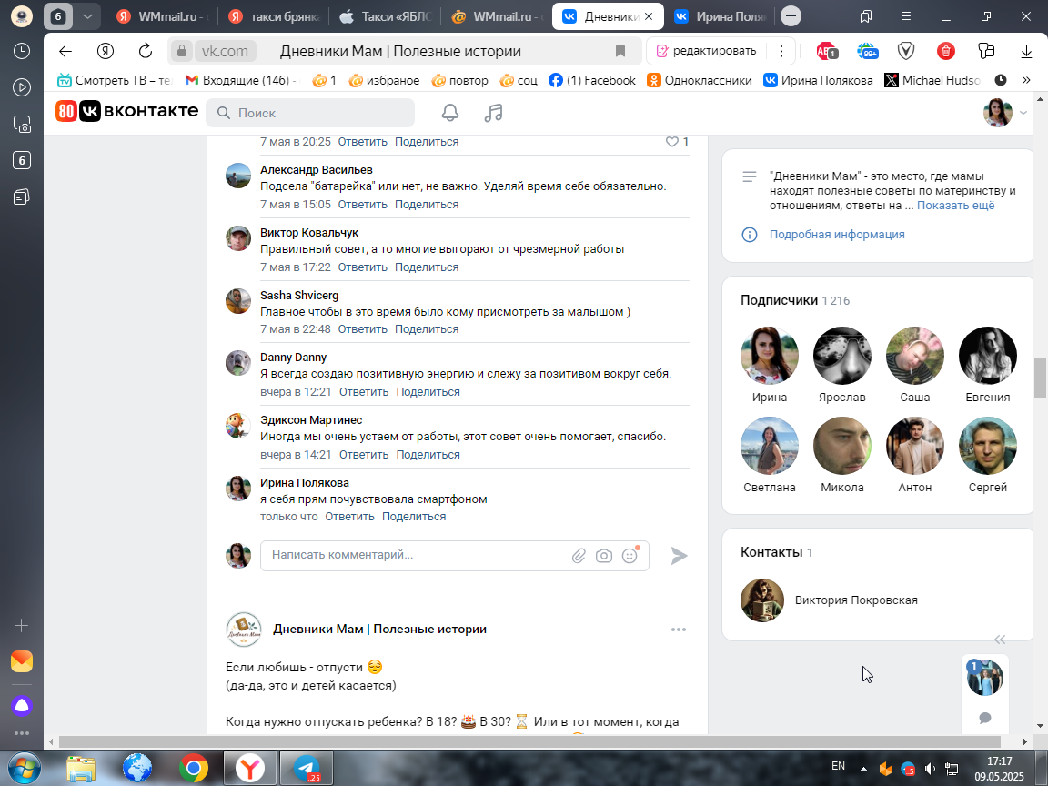
Task: Open Windows Start button
Action: tap(24, 769)
